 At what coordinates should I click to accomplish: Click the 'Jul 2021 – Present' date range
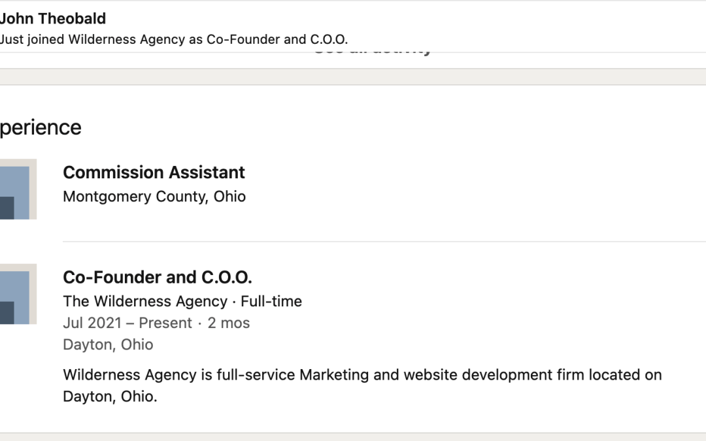coord(127,323)
